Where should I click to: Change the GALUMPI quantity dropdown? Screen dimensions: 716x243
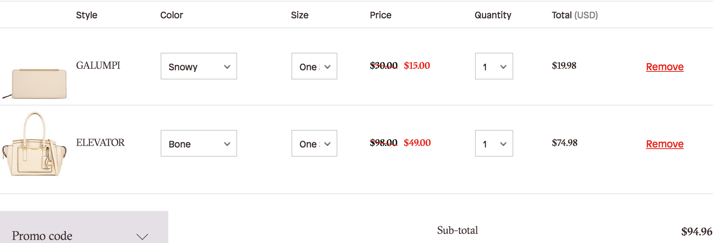494,66
